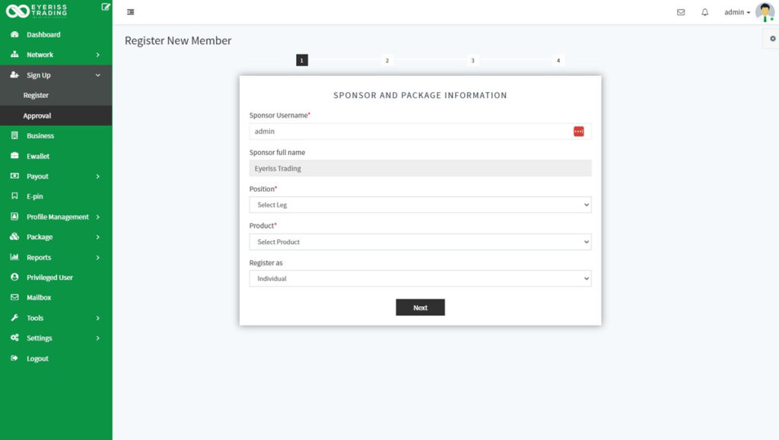Click the admin profile avatar
The height and width of the screenshot is (440, 779).
coord(765,12)
